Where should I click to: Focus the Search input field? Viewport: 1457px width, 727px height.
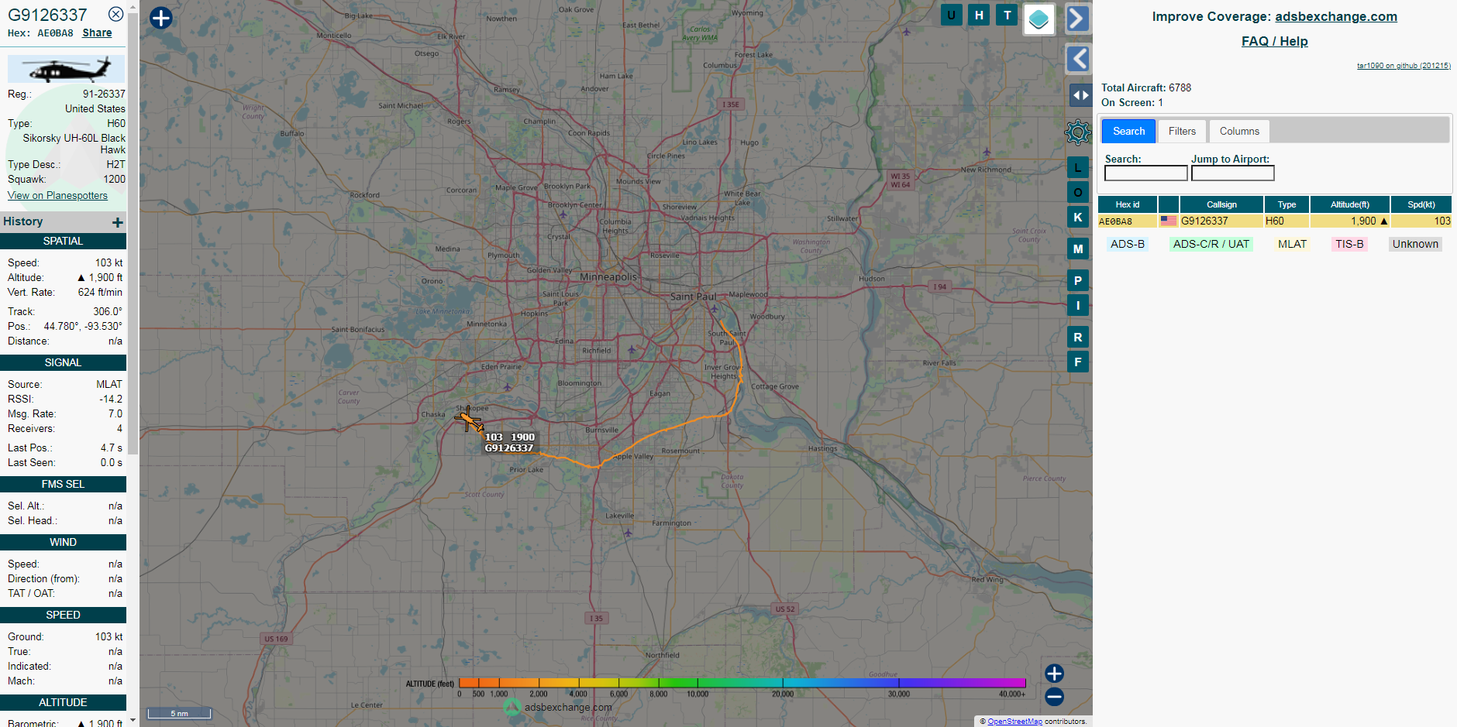point(1145,173)
